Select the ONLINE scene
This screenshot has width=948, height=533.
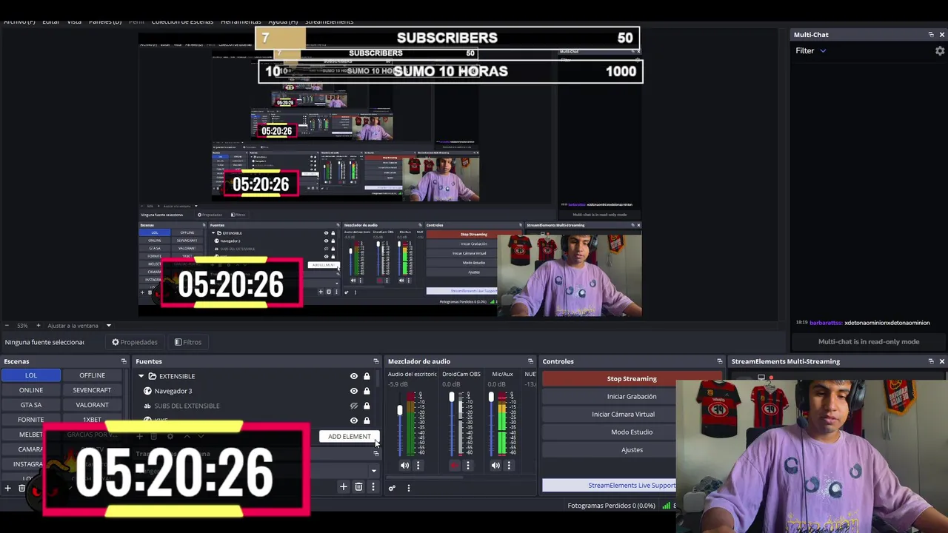(31, 390)
